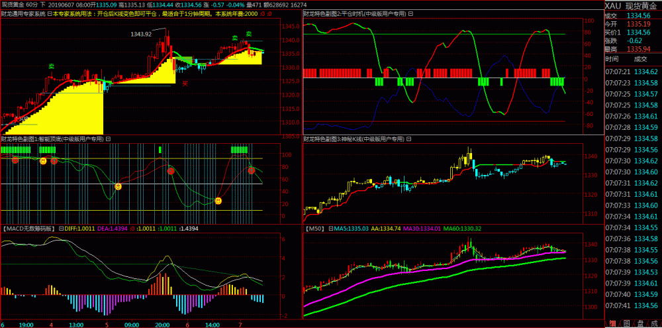The height and width of the screenshot is (328, 662).
Task: Click the 现货黄金 name in chart header
Action: coord(12,4)
